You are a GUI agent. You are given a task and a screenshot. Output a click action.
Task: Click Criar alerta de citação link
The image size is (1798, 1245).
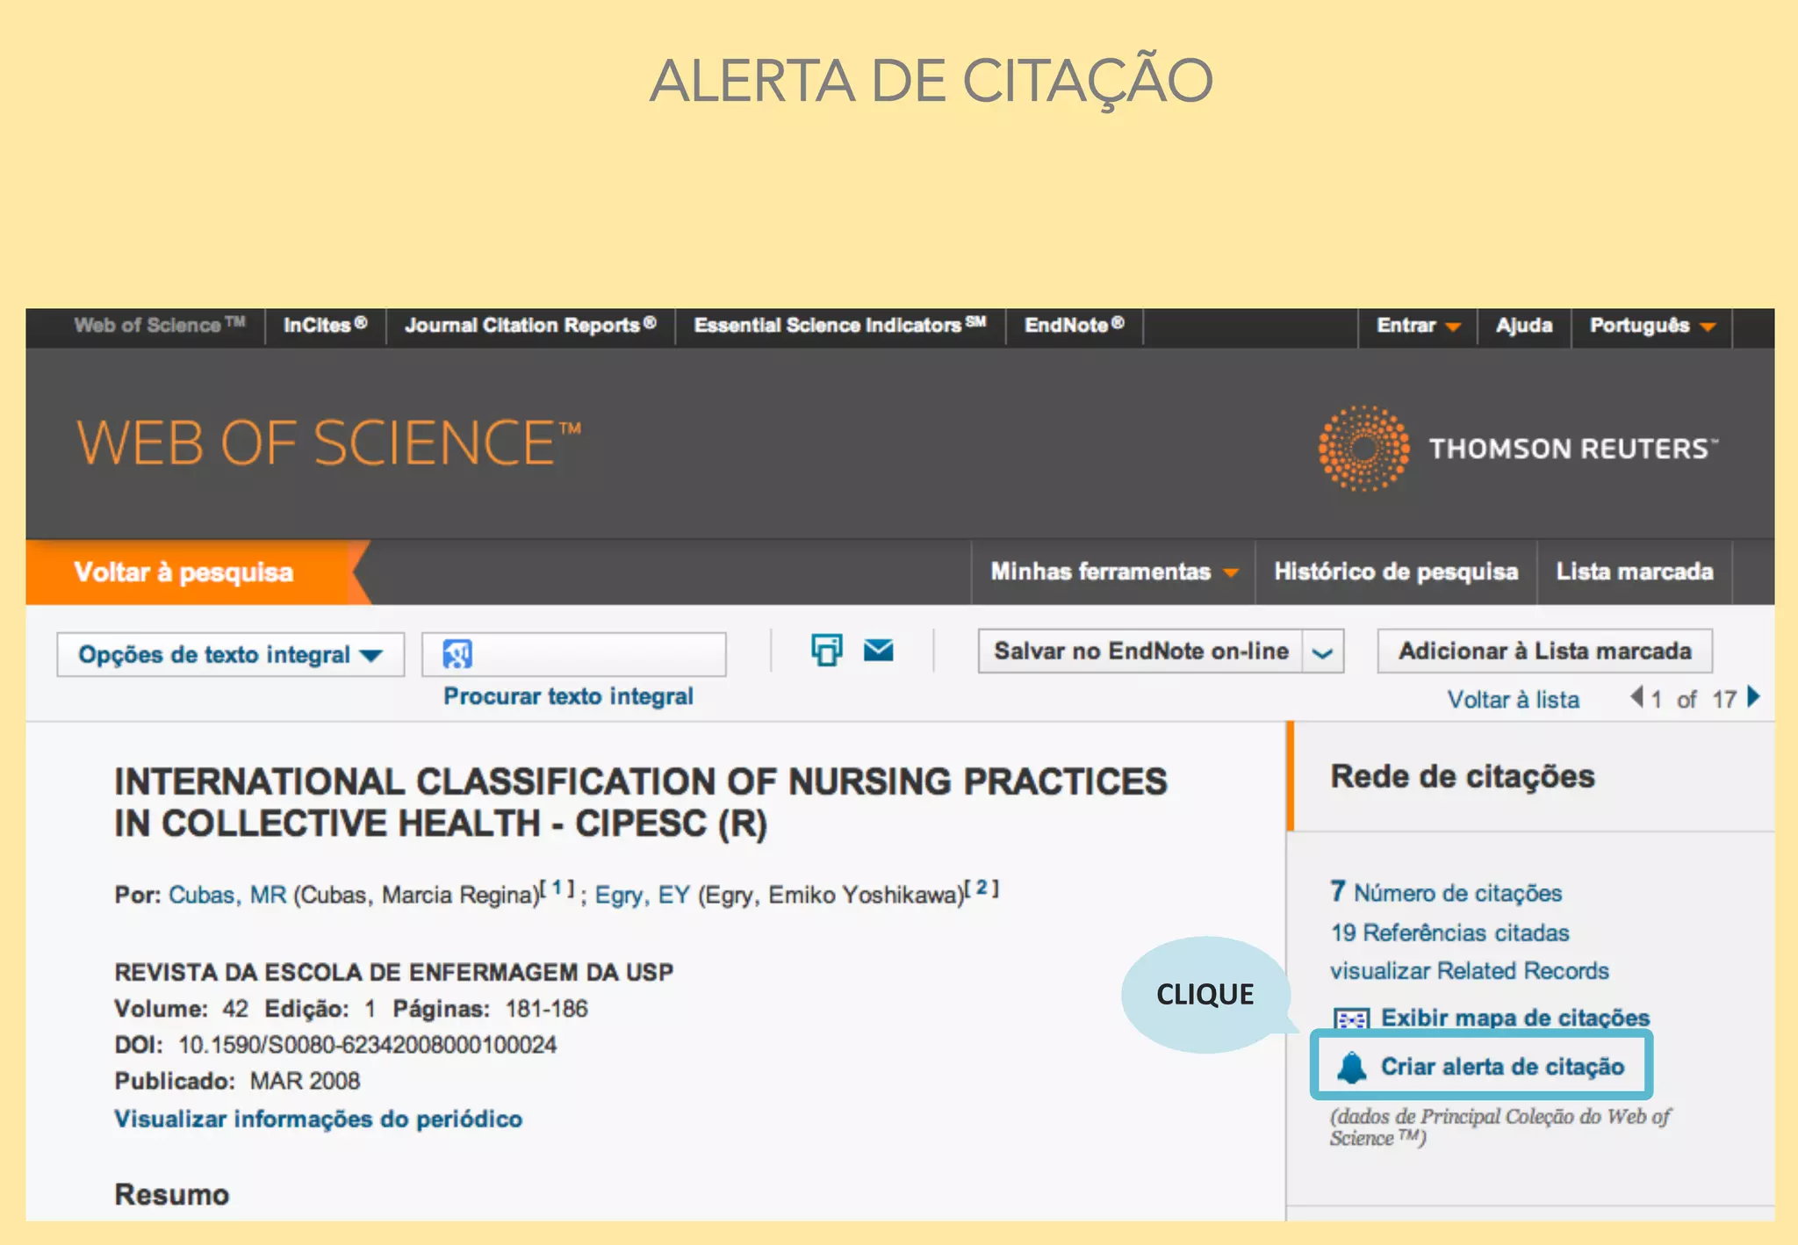(x=1503, y=1067)
